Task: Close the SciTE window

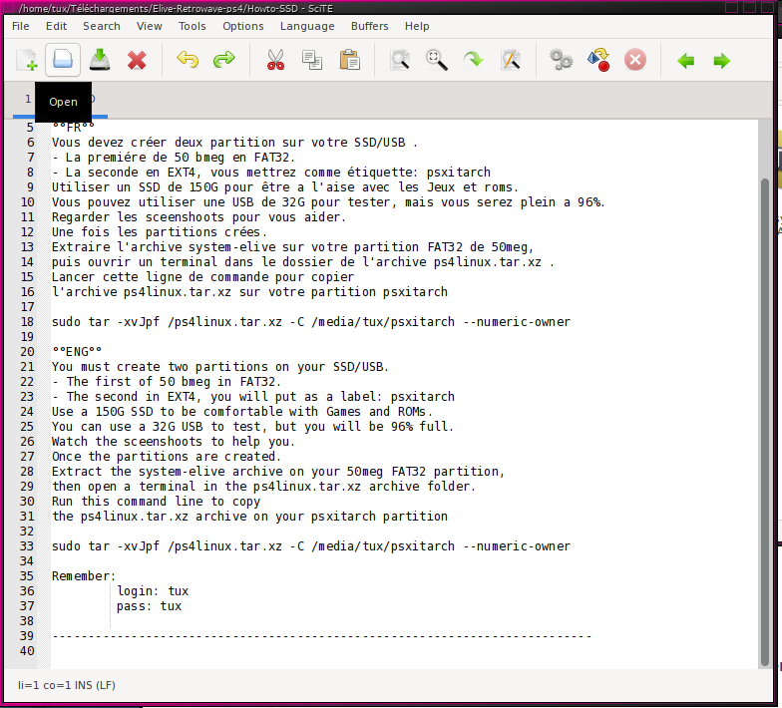Action: click(768, 7)
